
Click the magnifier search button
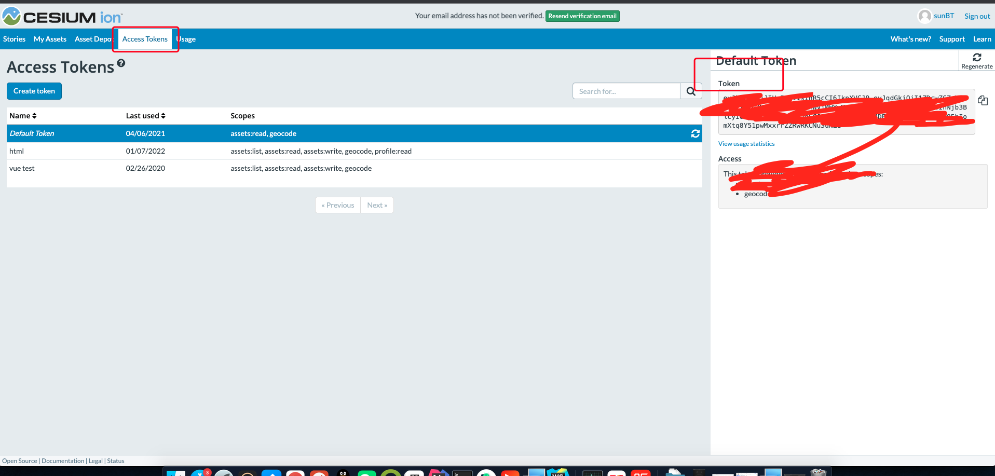[x=690, y=91]
